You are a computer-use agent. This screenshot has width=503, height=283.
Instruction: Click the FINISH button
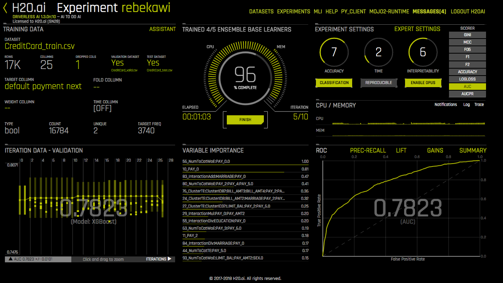[x=245, y=120]
